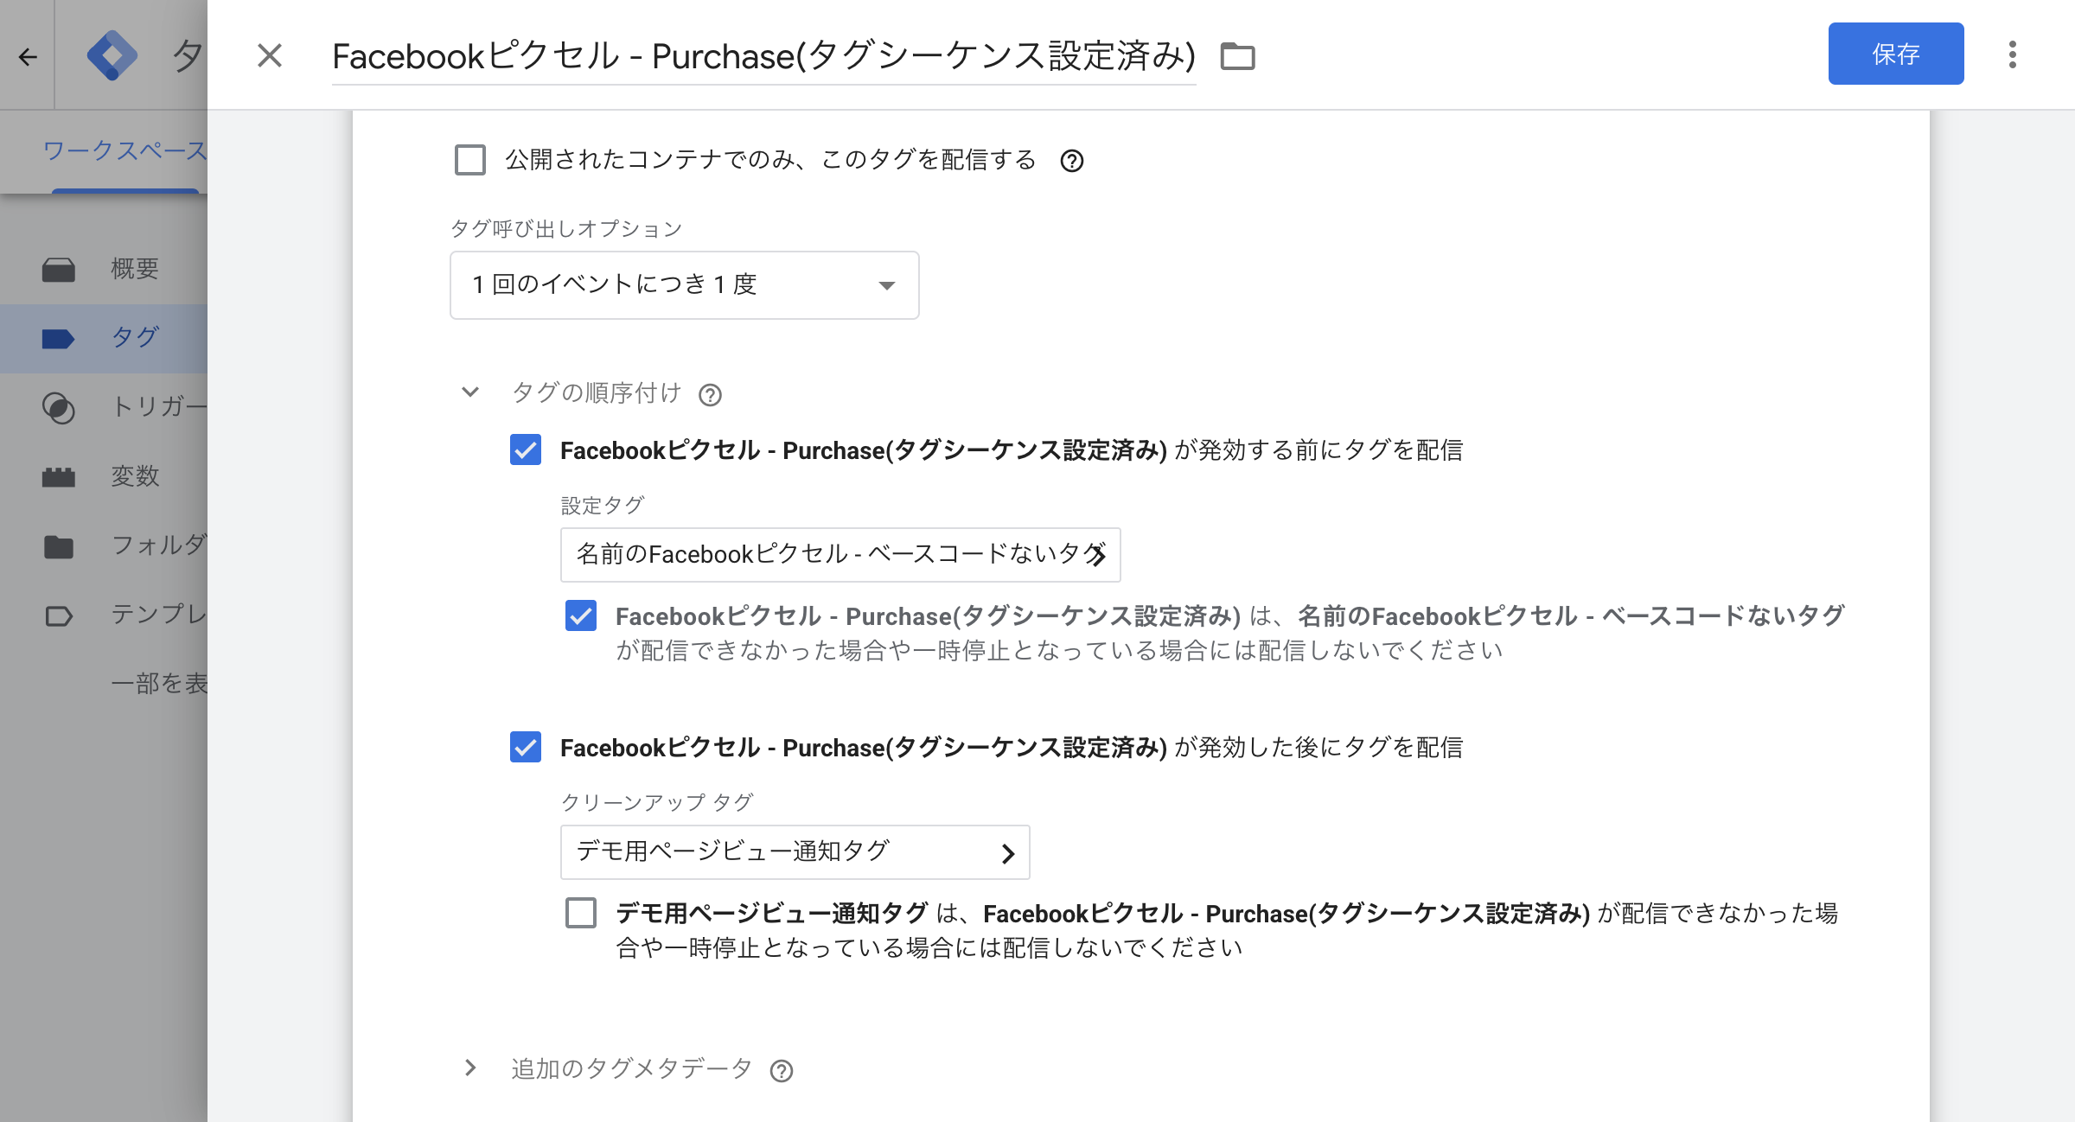Click the フォルダ folder icon in sidebar
Screen dimensions: 2075x1122
(59, 546)
